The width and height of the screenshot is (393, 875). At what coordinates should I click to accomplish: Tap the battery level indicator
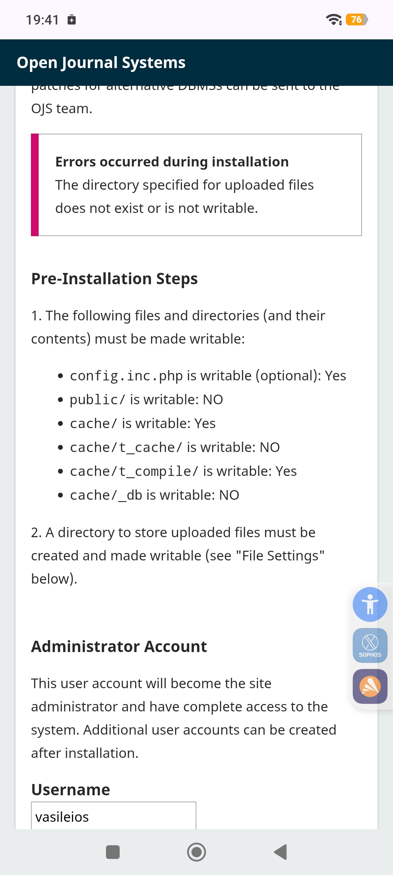tap(356, 20)
